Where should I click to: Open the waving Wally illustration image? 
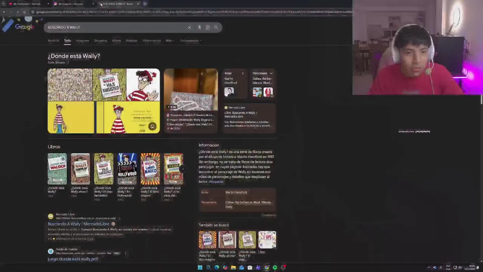point(143,85)
